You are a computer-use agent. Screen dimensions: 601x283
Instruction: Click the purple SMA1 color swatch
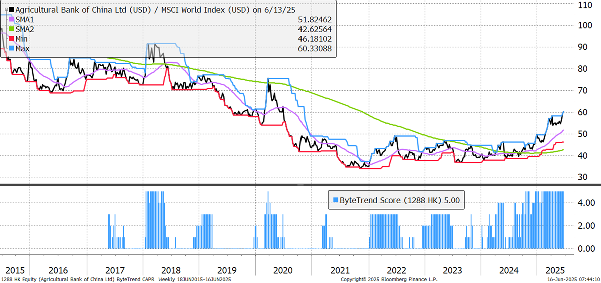[x=12, y=19]
